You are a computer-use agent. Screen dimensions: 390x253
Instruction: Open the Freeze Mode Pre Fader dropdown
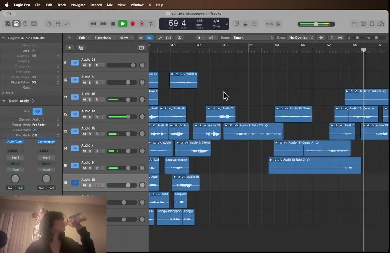[46, 125]
